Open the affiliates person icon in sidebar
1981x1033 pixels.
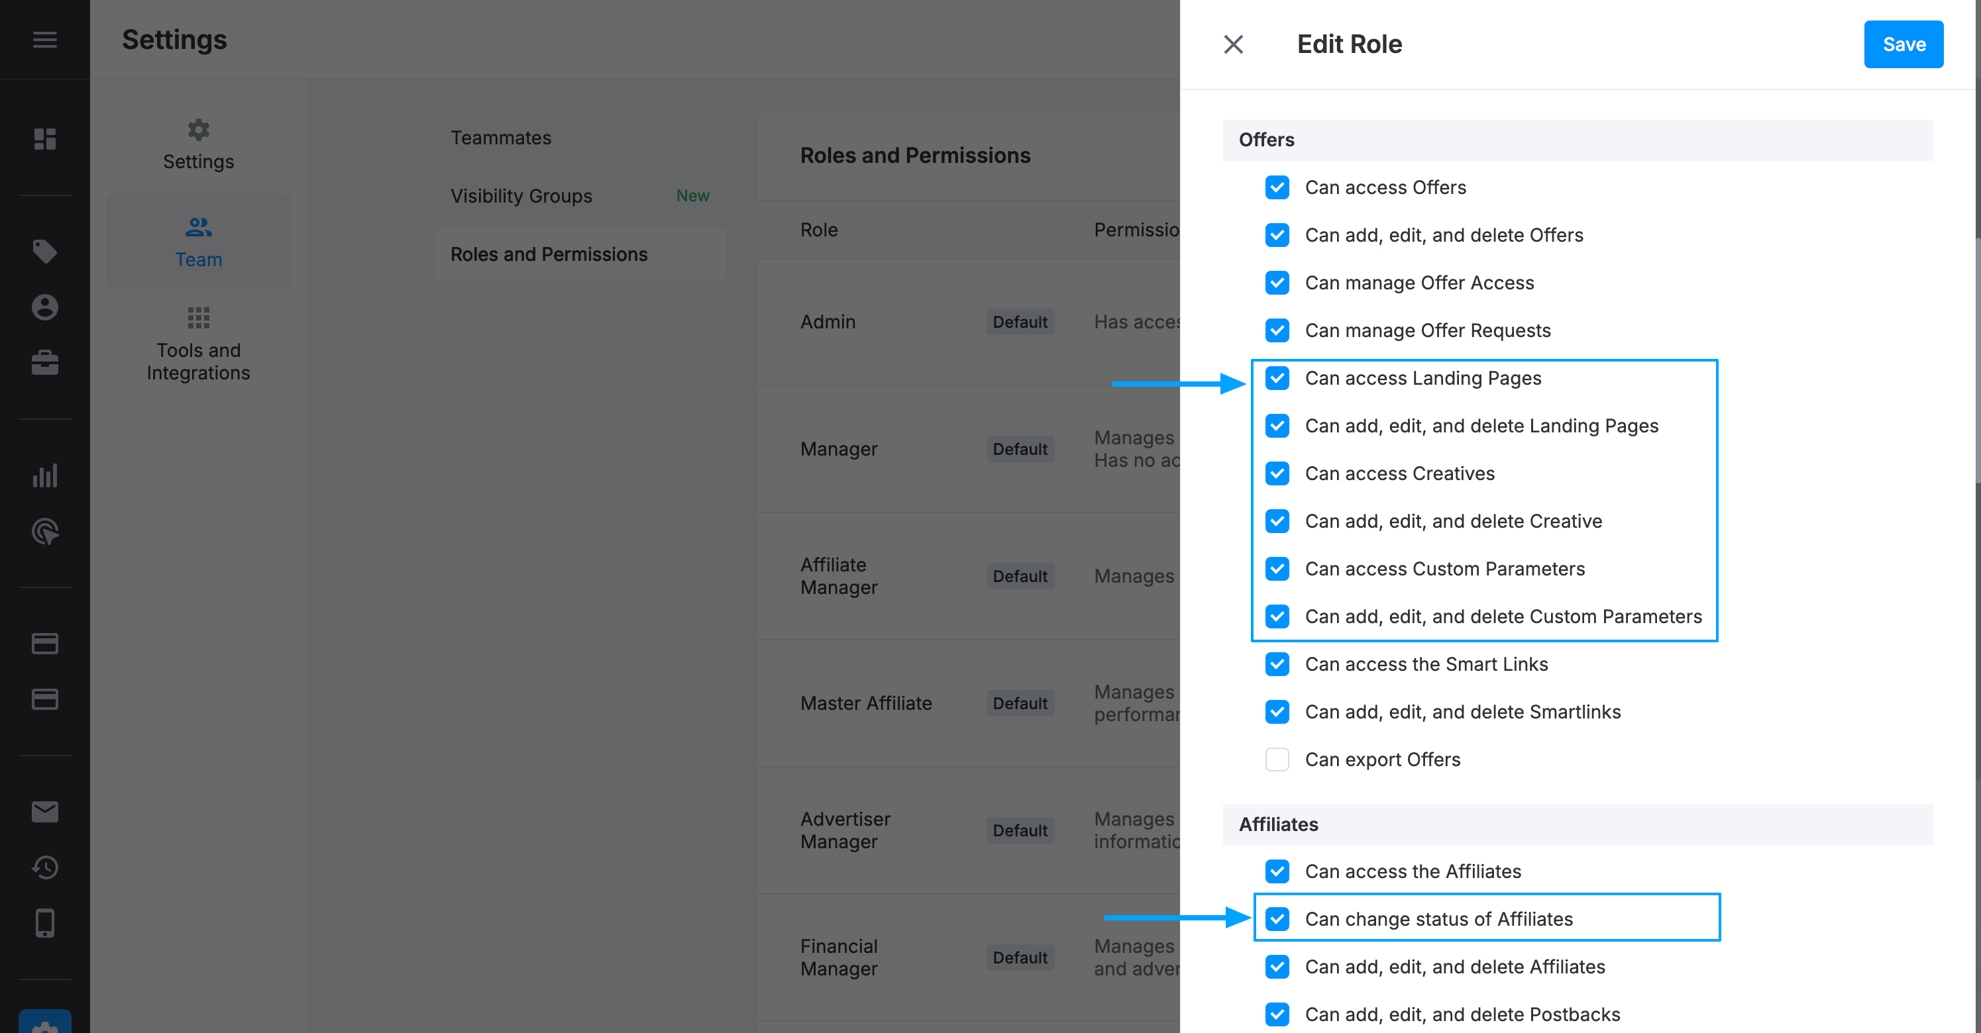click(x=44, y=307)
